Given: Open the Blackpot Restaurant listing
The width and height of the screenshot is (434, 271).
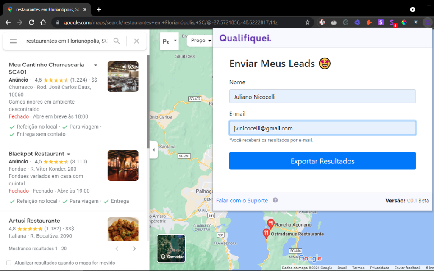Looking at the screenshot, I should pos(36,154).
